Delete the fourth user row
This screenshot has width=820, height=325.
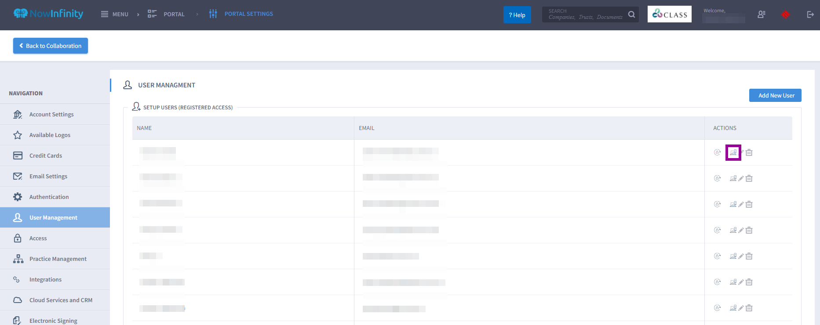[x=749, y=230]
